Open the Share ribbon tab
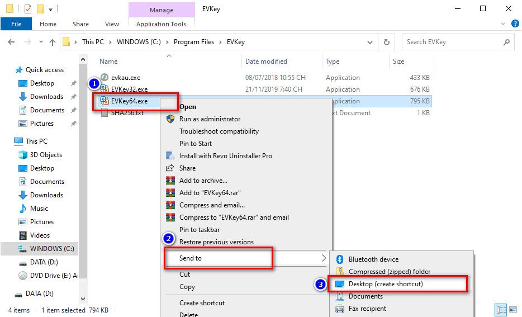This screenshot has width=522, height=317. click(x=80, y=24)
